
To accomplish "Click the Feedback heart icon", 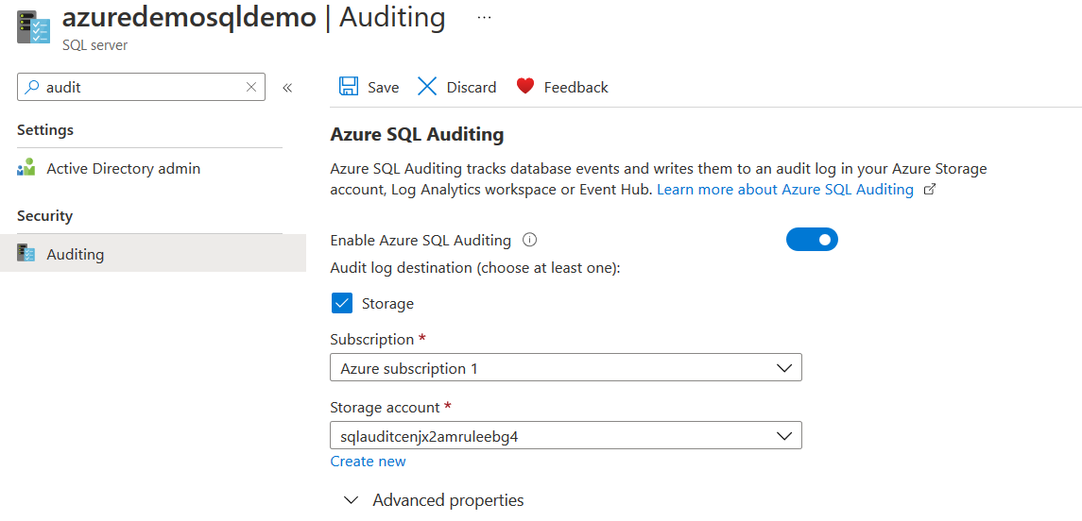I will (525, 87).
